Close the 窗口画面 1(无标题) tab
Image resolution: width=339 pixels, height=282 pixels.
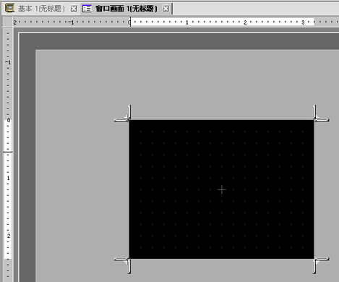tap(166, 9)
